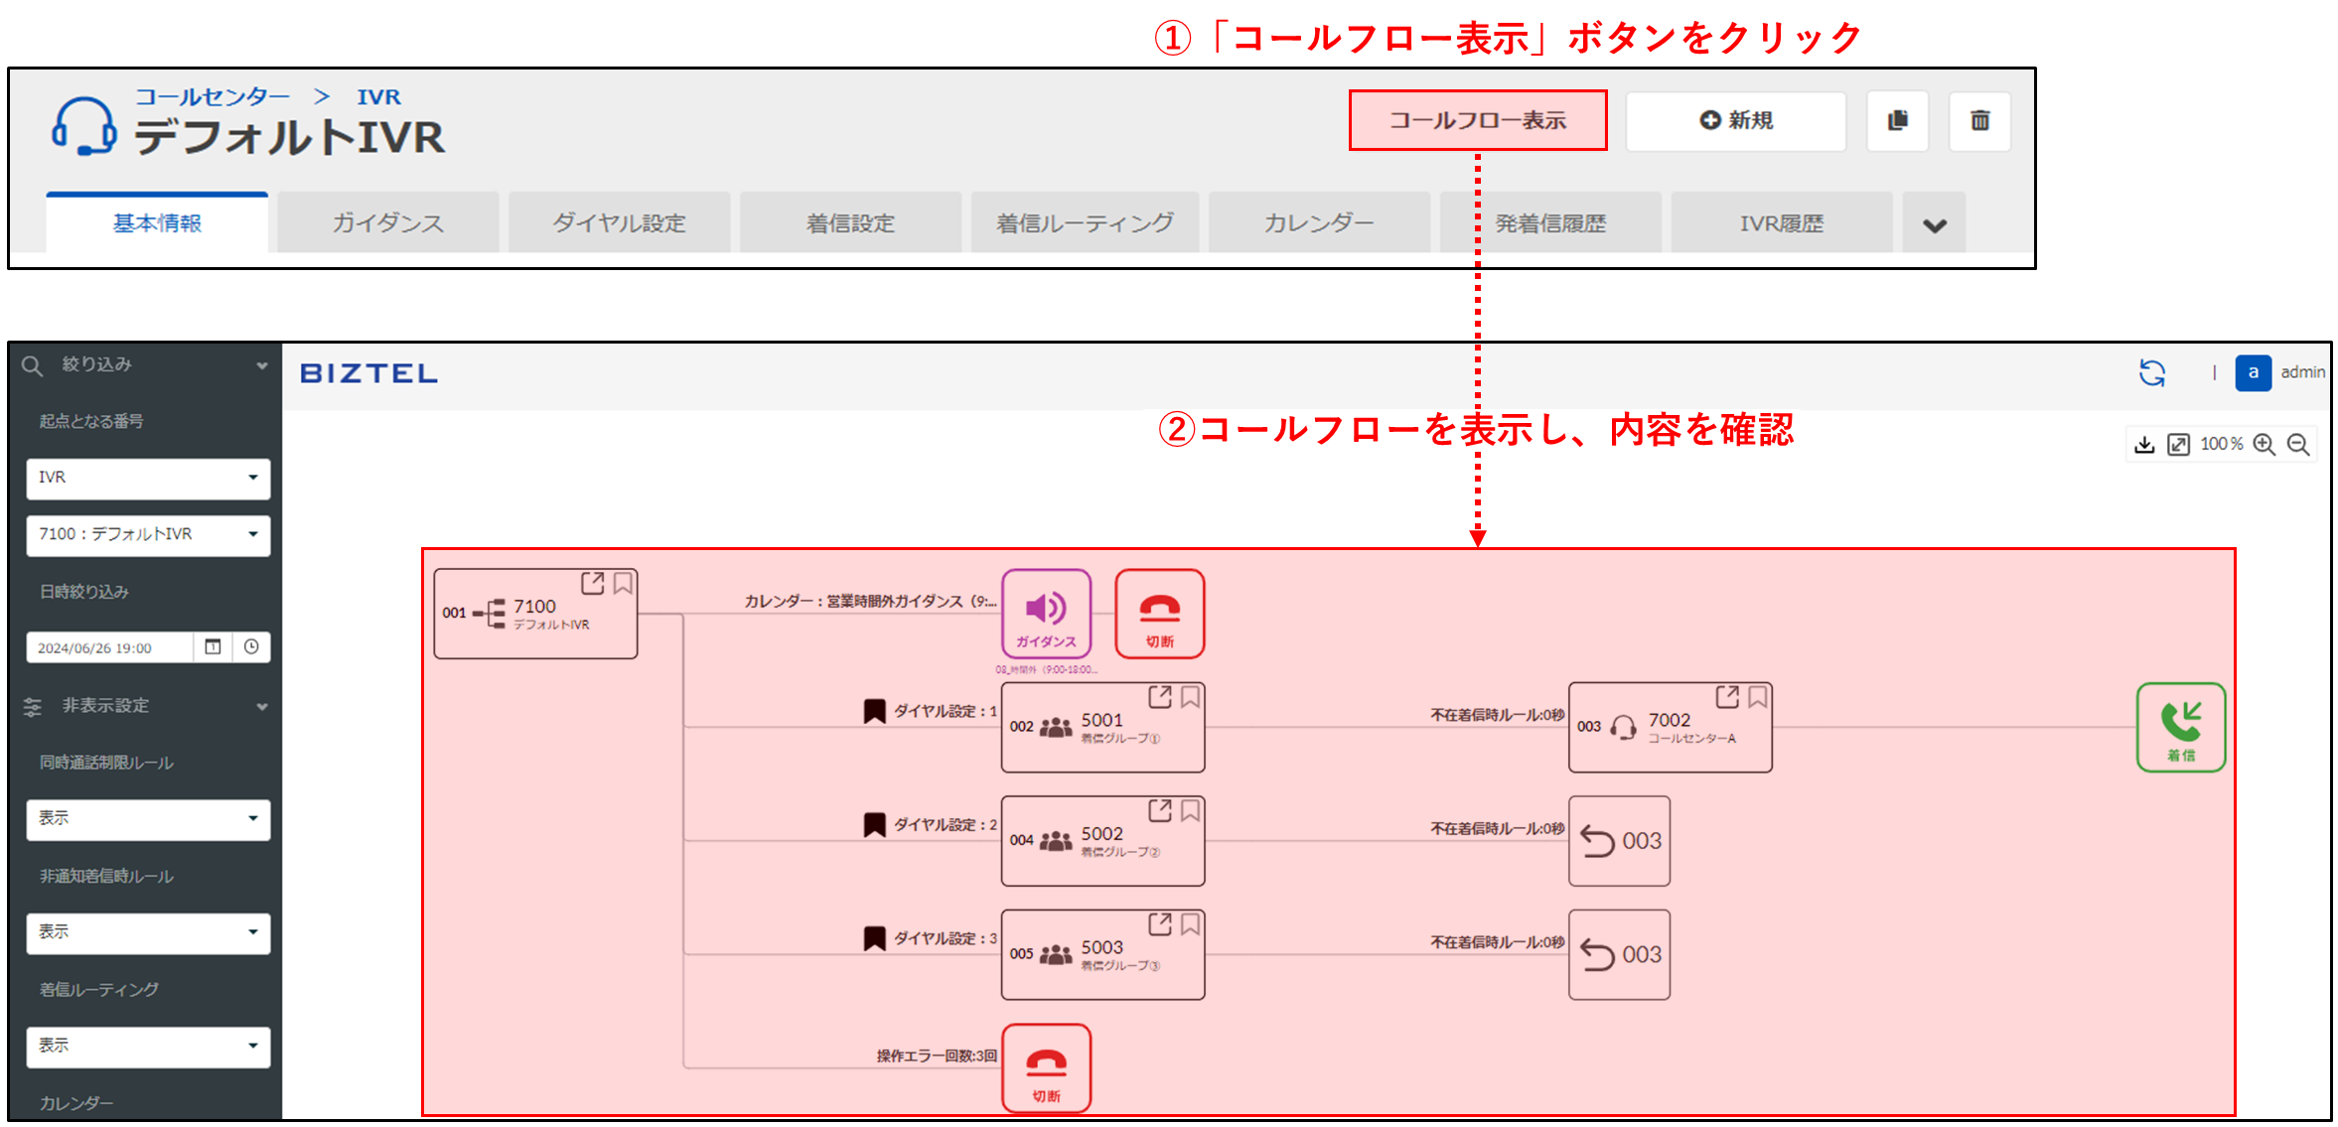
Task: Click the search magnifier icon in sidebar
Action: 32,365
